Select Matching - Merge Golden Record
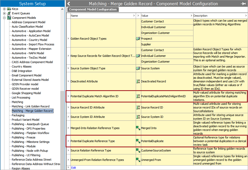The width and height of the screenshot is (248, 170). click(32, 111)
